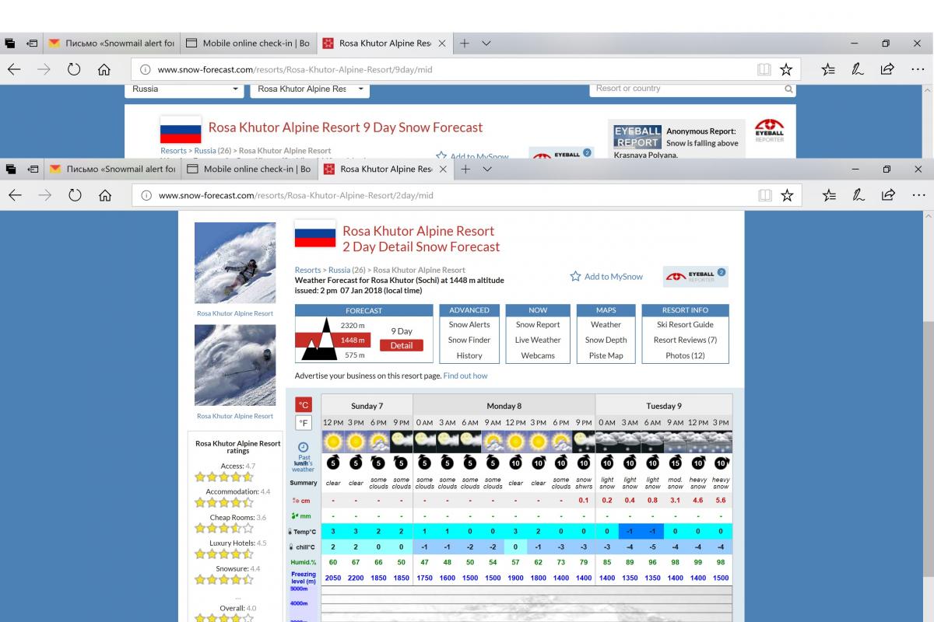This screenshot has height=622, width=934.
Task: Expand the Russia country dropdown in back window
Action: [x=184, y=89]
